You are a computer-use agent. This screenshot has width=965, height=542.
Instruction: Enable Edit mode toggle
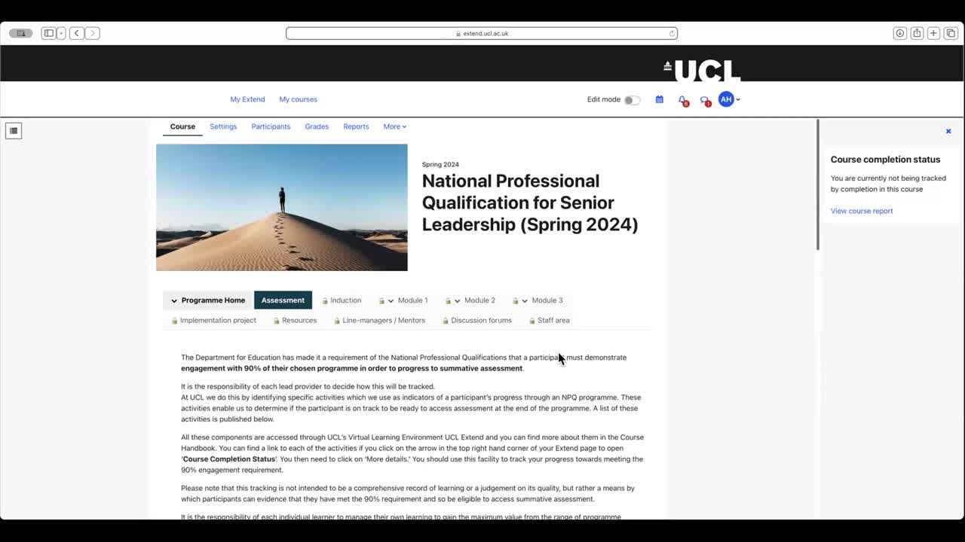[632, 99]
